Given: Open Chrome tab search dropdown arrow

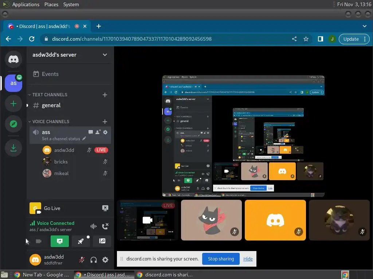Looking at the screenshot, I should [364, 26].
